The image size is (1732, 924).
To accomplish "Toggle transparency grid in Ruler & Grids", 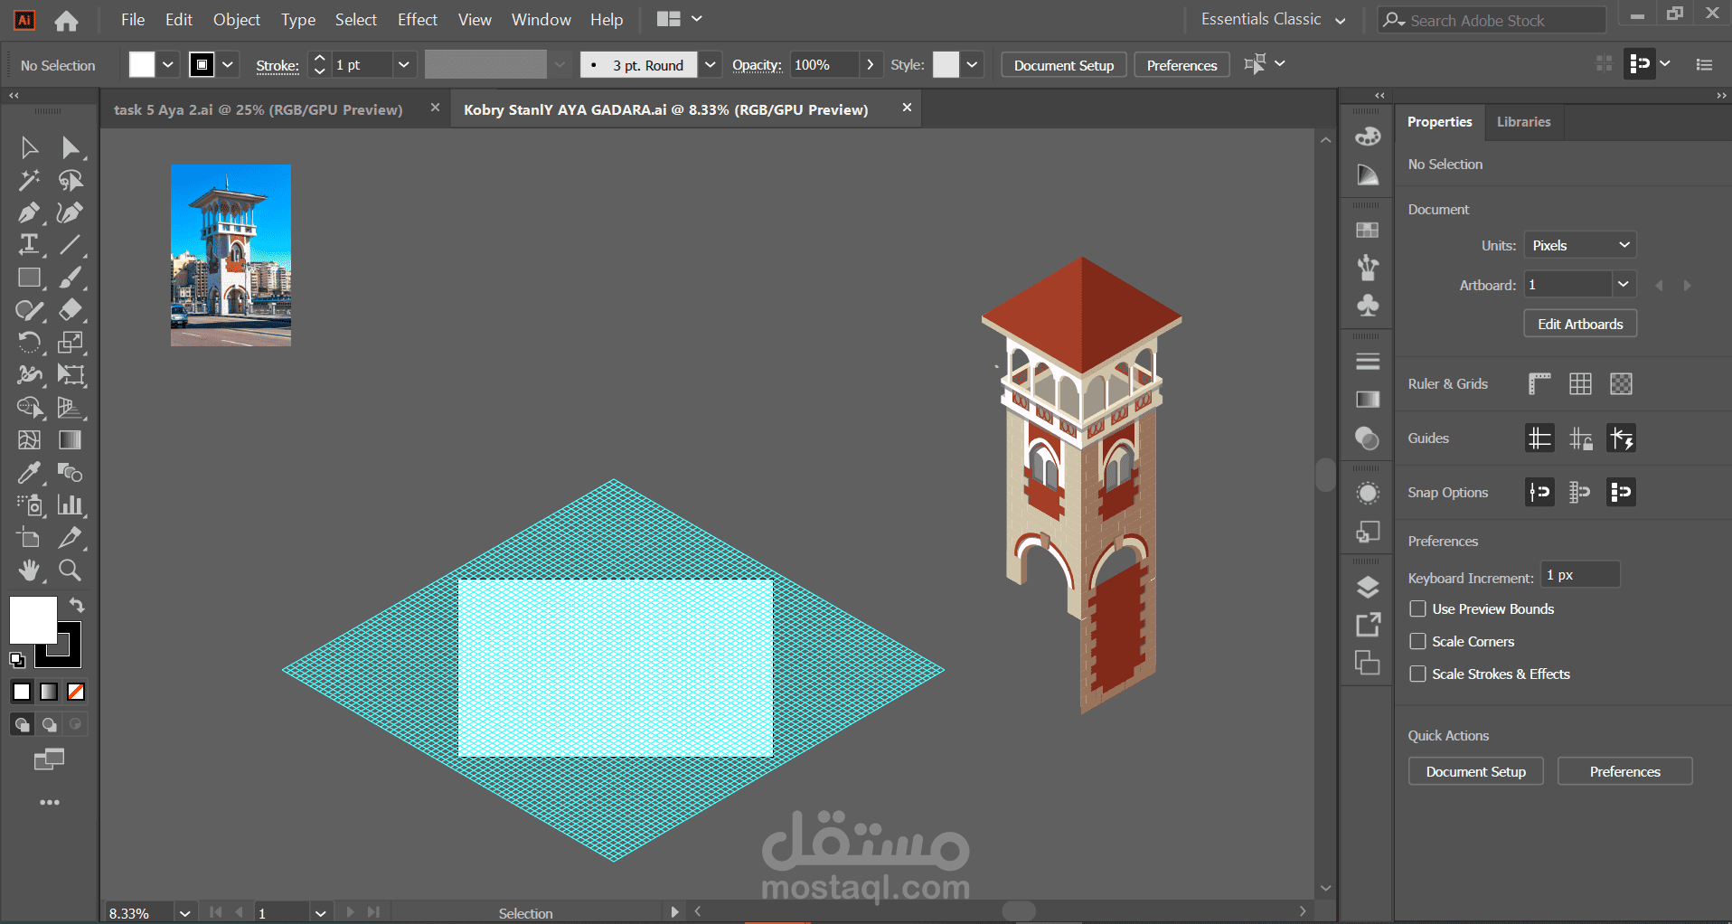I will pyautogui.click(x=1621, y=384).
